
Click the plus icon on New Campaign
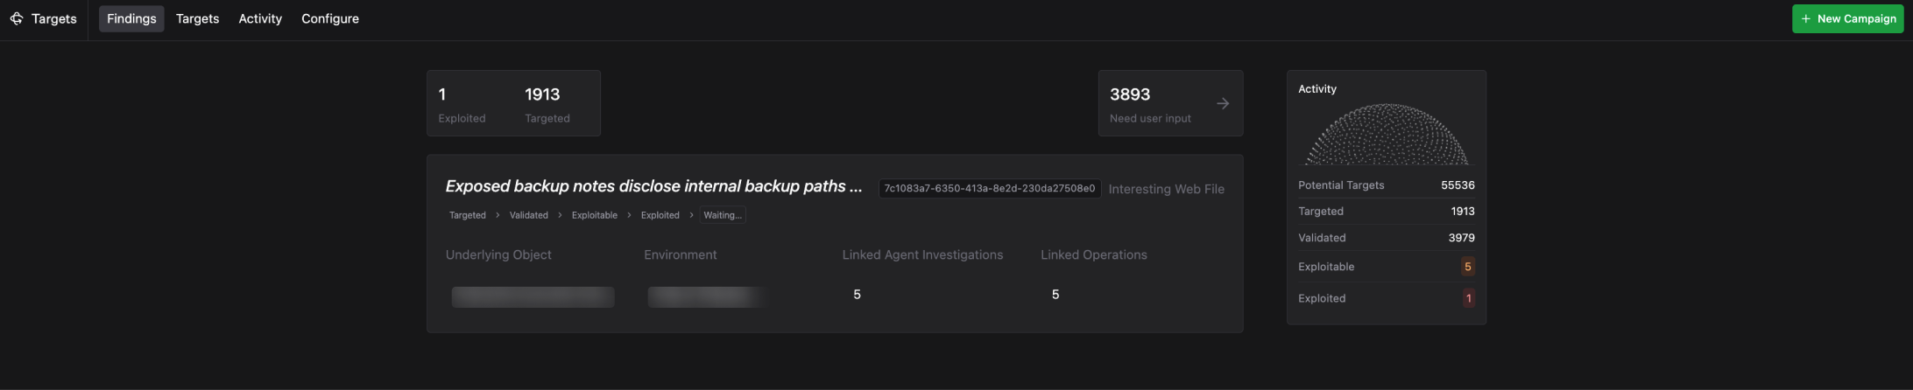(x=1805, y=18)
